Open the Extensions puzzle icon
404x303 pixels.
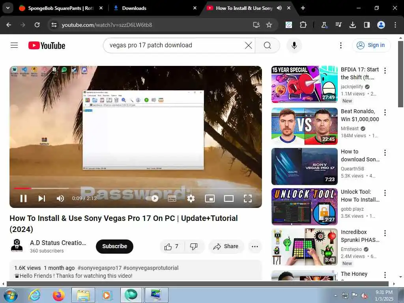coord(303,25)
